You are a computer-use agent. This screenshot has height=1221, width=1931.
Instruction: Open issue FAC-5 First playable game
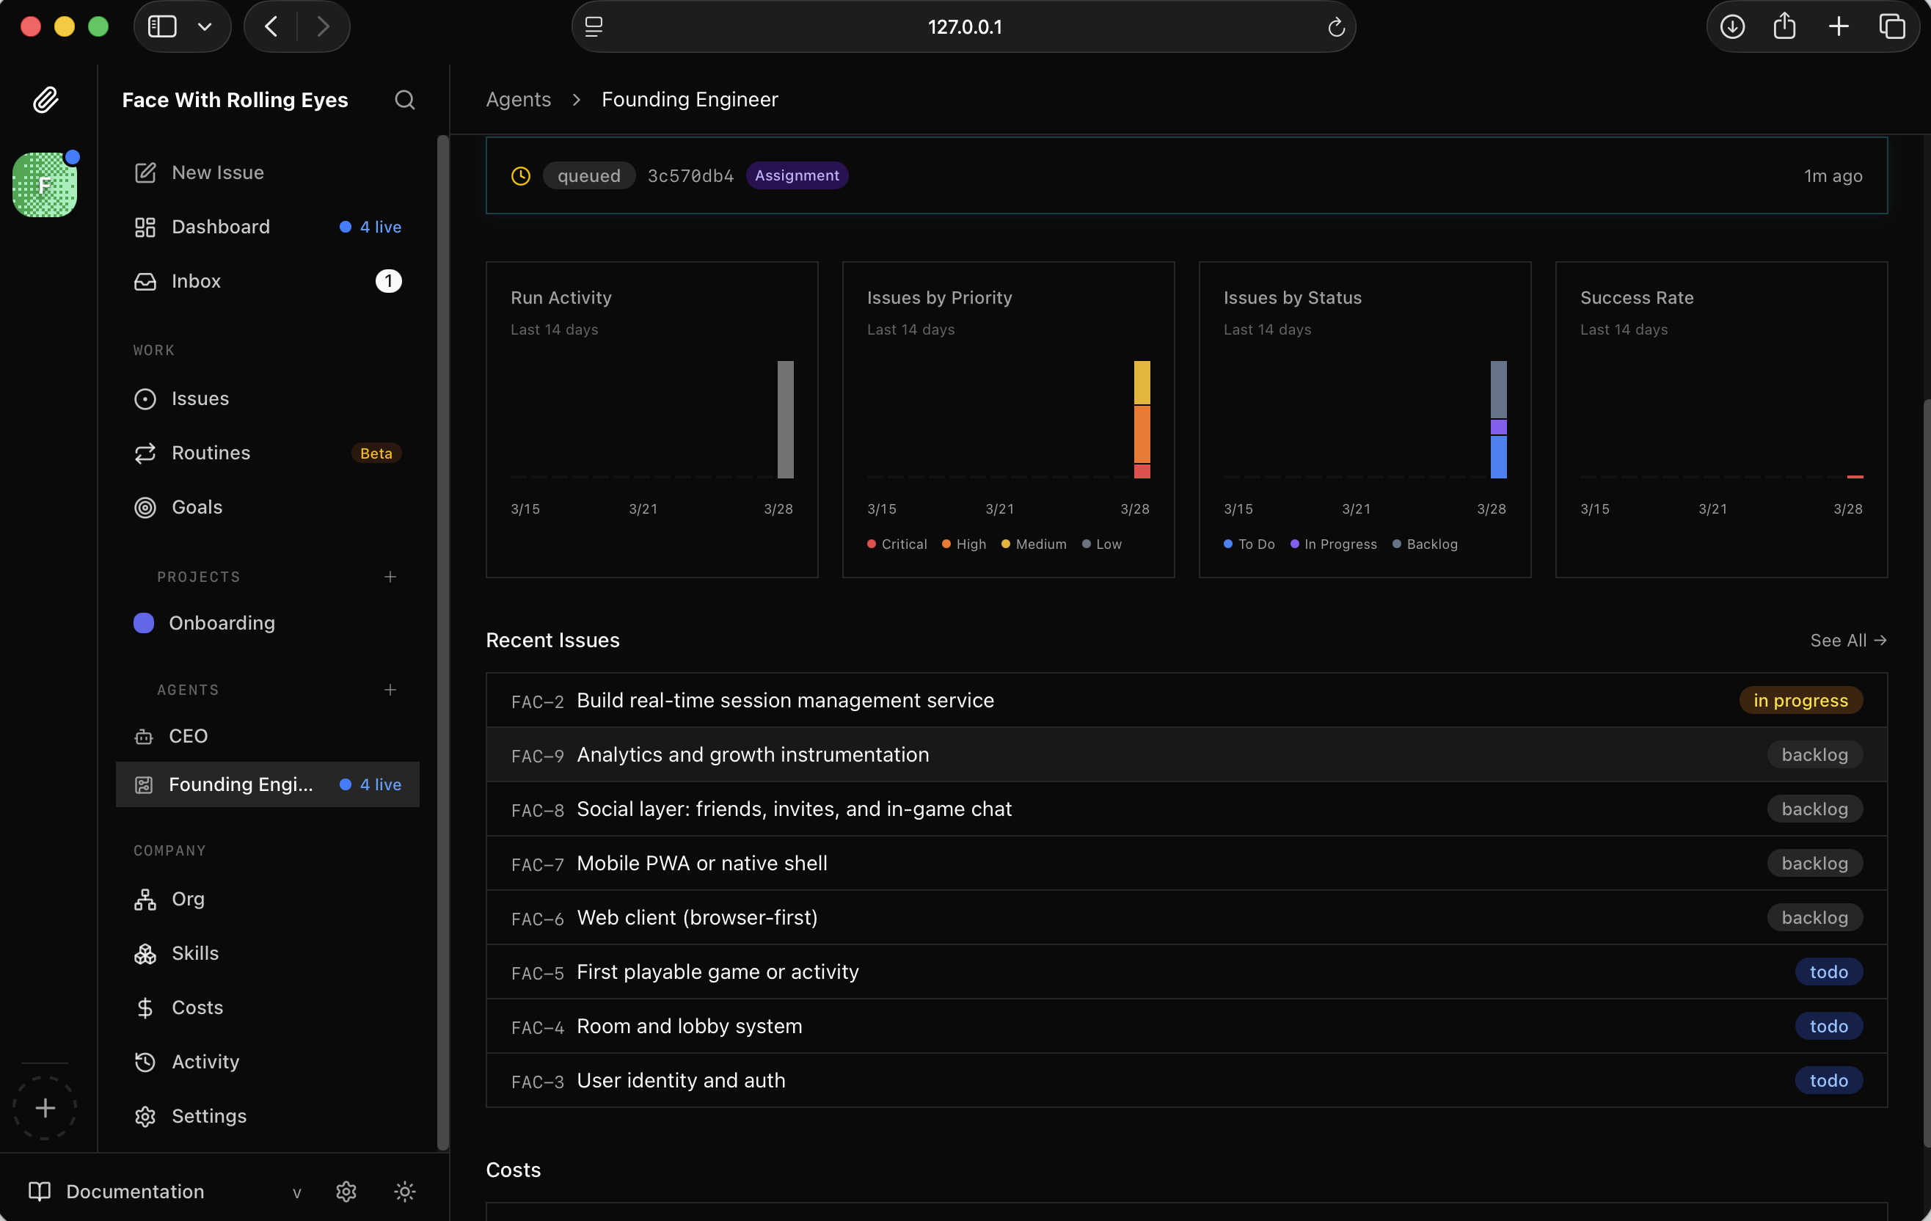(x=717, y=972)
